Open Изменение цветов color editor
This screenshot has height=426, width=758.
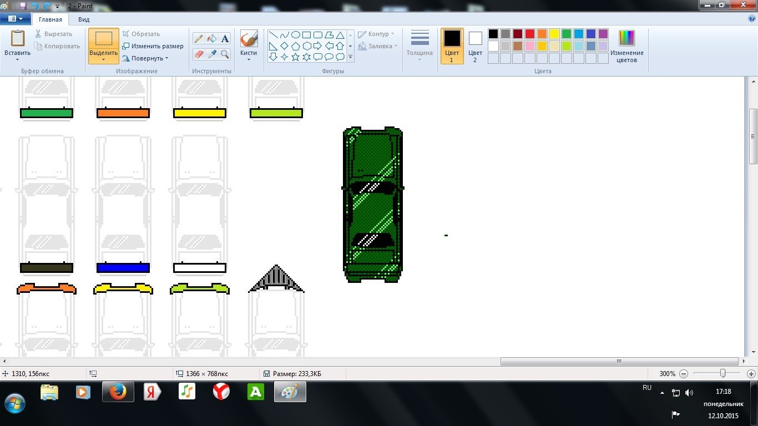coord(626,46)
